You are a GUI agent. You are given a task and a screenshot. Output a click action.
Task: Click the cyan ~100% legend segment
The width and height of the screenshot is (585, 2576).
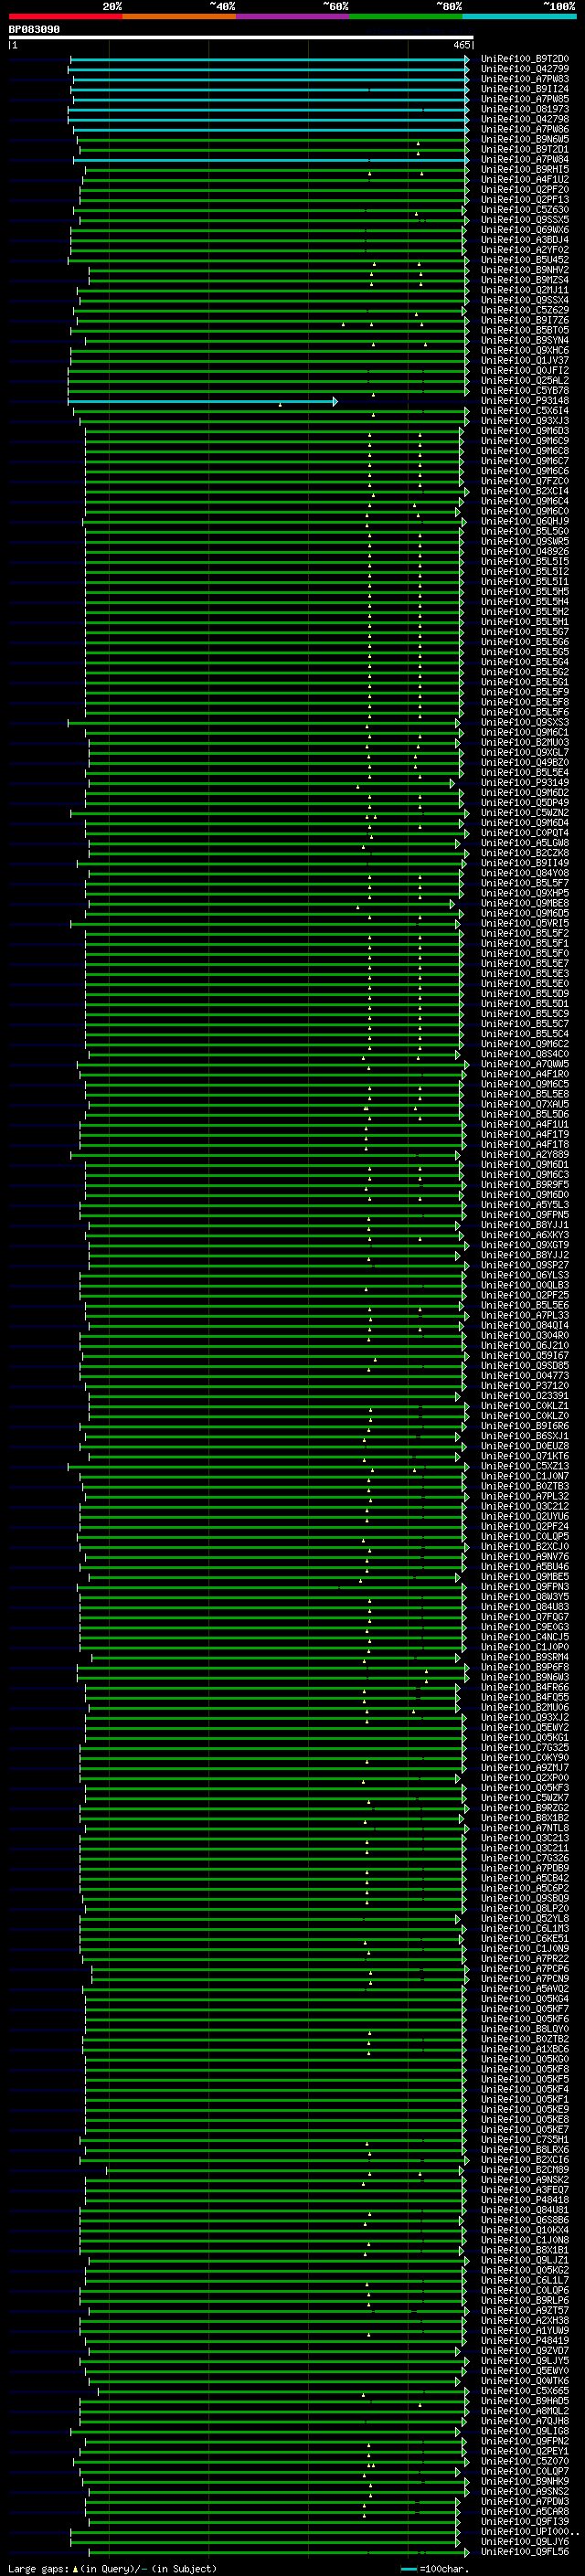pos(520,16)
